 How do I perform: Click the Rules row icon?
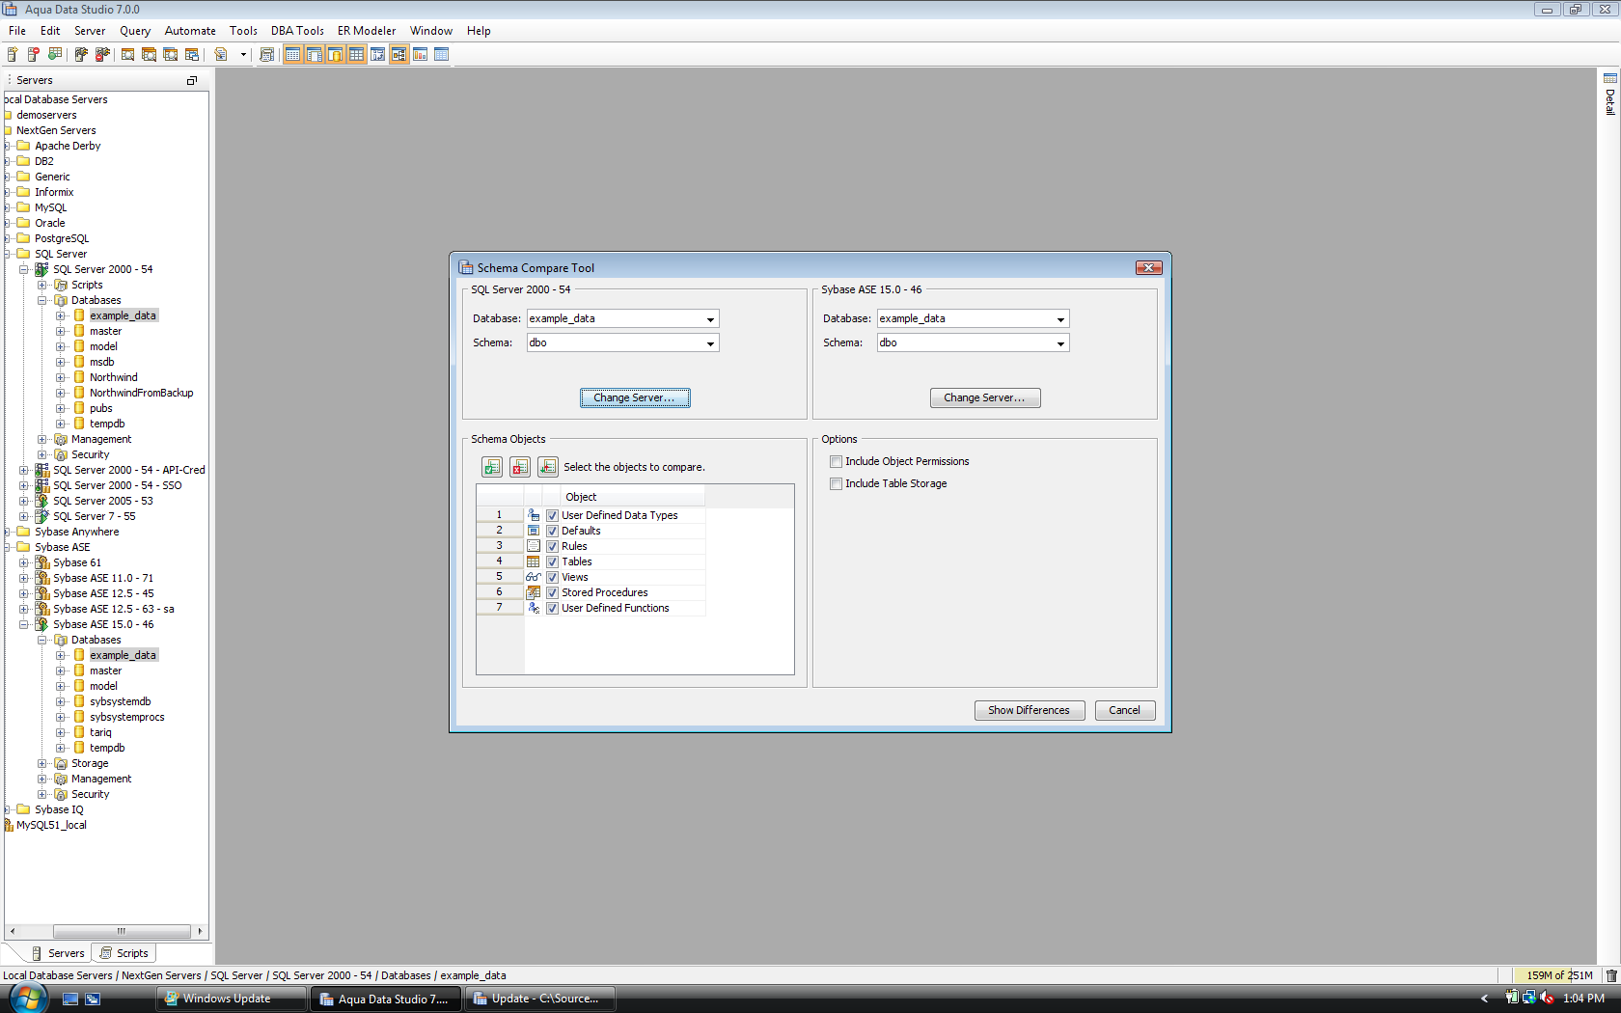[534, 546]
